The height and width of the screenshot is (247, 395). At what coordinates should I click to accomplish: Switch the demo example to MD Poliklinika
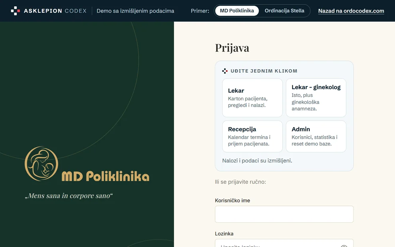pyautogui.click(x=237, y=11)
